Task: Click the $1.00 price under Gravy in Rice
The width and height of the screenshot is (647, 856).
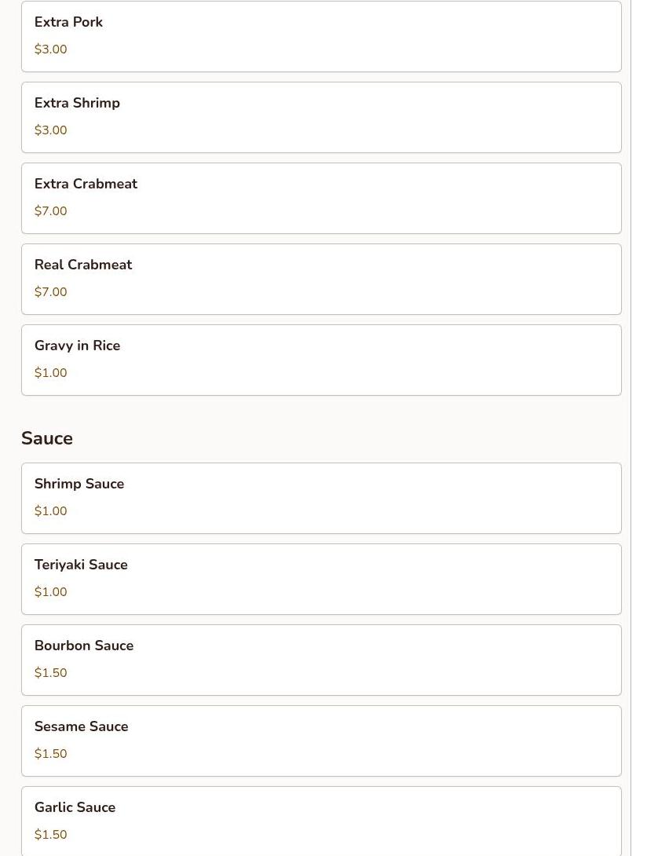Action: (x=51, y=373)
